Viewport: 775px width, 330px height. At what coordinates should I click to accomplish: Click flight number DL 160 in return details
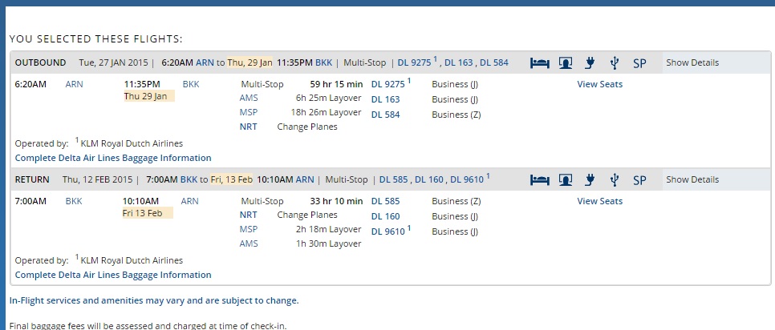click(x=385, y=216)
